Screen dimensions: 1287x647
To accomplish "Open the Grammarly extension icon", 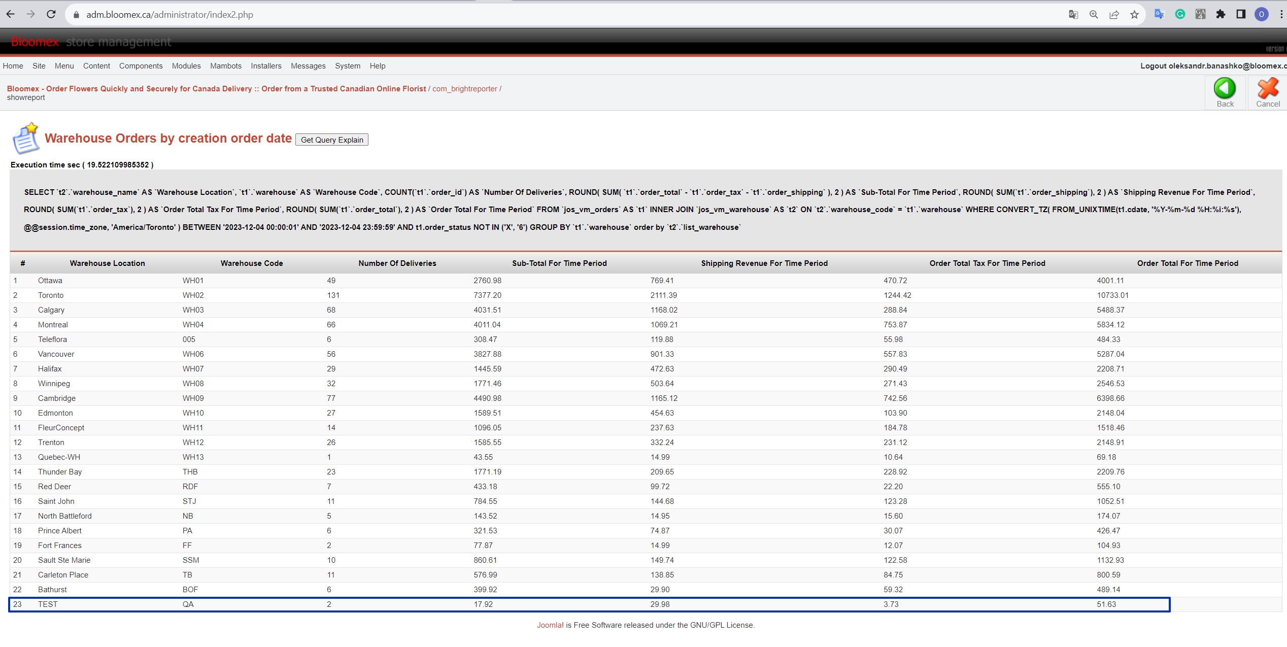I will click(x=1180, y=14).
